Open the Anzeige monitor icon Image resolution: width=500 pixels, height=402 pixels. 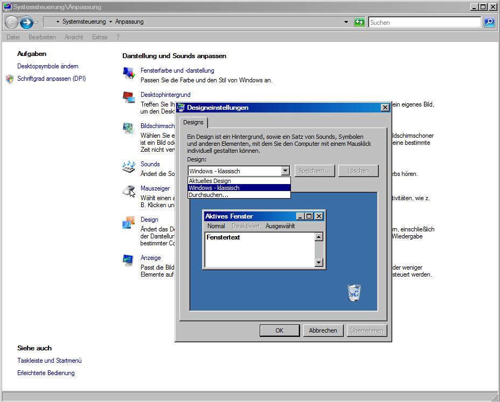[x=129, y=260]
